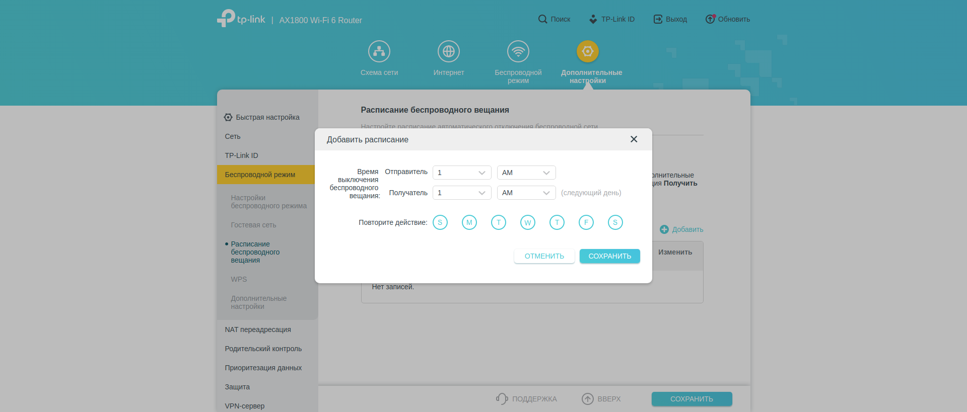
Task: Toggle the Wednesday (W) day circle
Action: coord(527,222)
